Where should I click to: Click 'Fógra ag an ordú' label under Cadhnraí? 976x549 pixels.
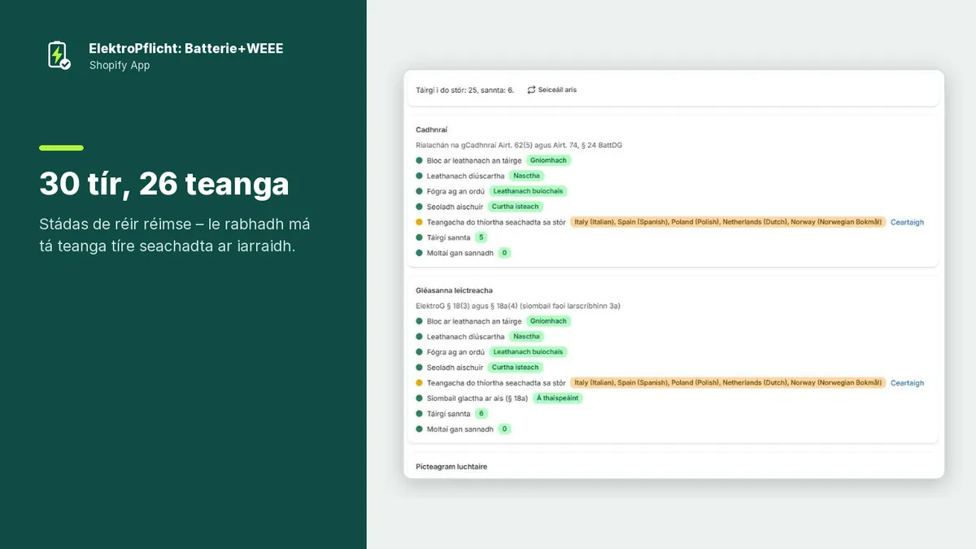coord(456,192)
